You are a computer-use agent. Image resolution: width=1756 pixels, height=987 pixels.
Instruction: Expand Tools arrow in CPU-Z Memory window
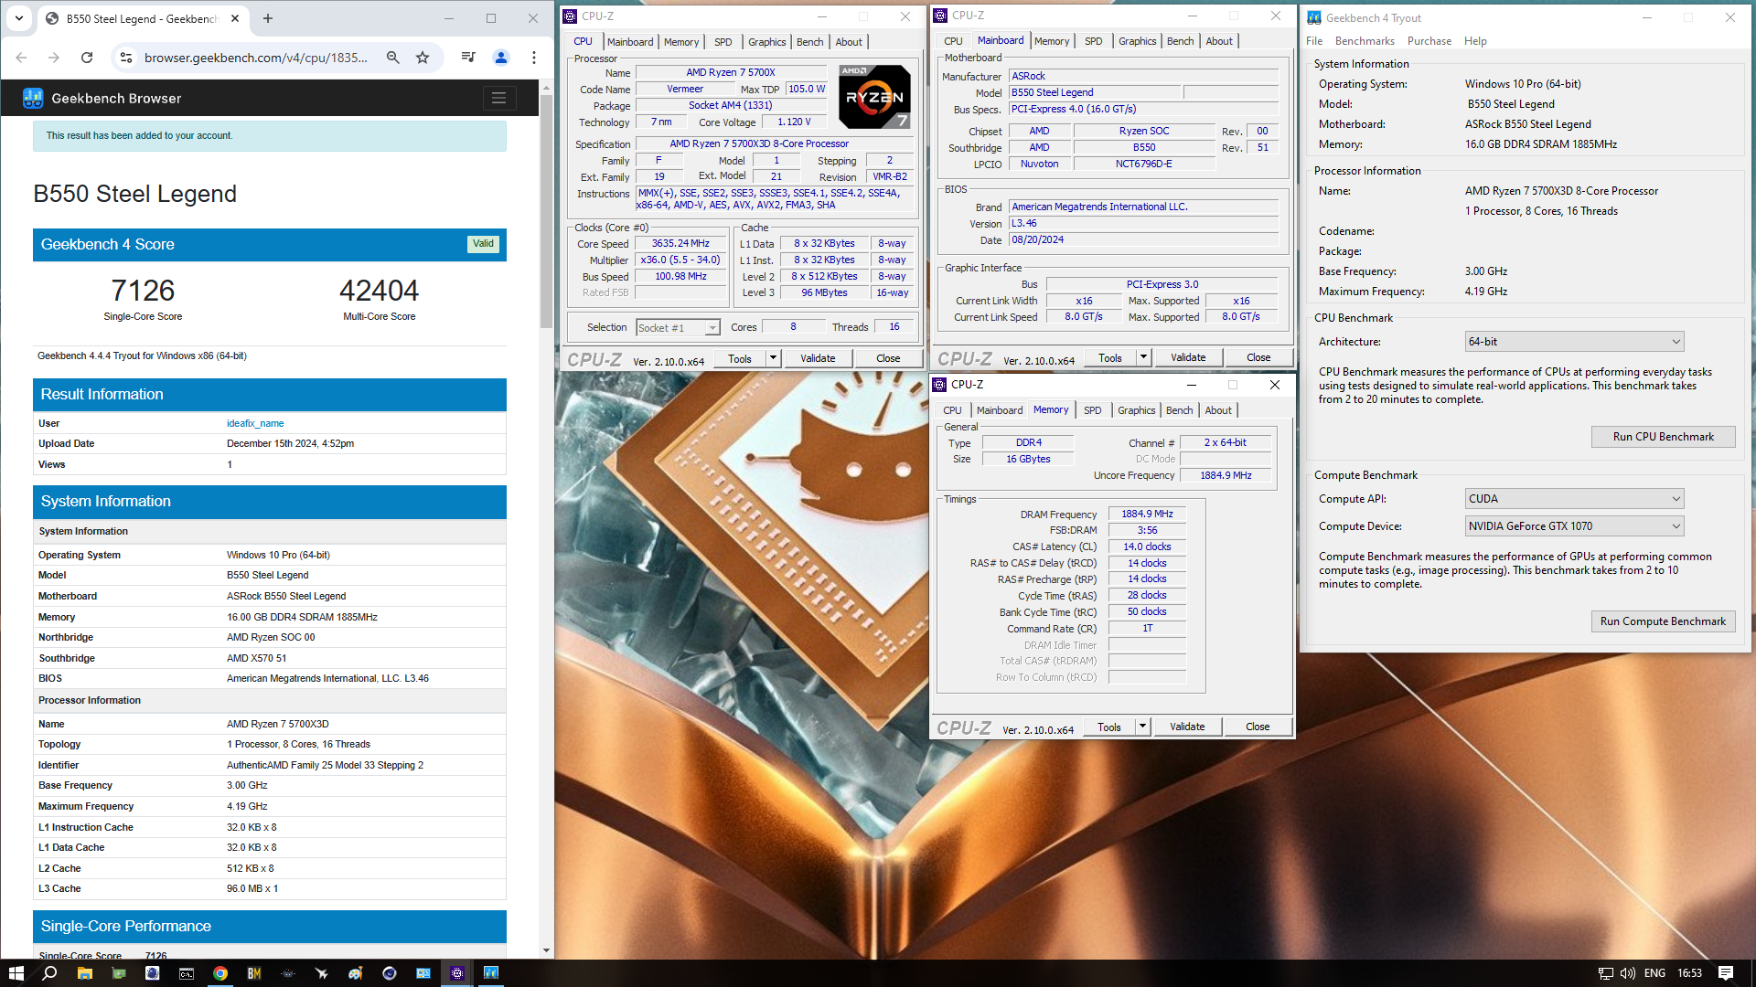(x=1142, y=727)
